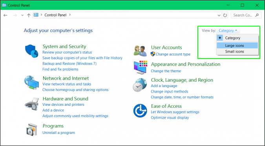Click Let Windows suggest settings link
Viewport: 265px width, 146px height.
pyautogui.click(x=175, y=112)
